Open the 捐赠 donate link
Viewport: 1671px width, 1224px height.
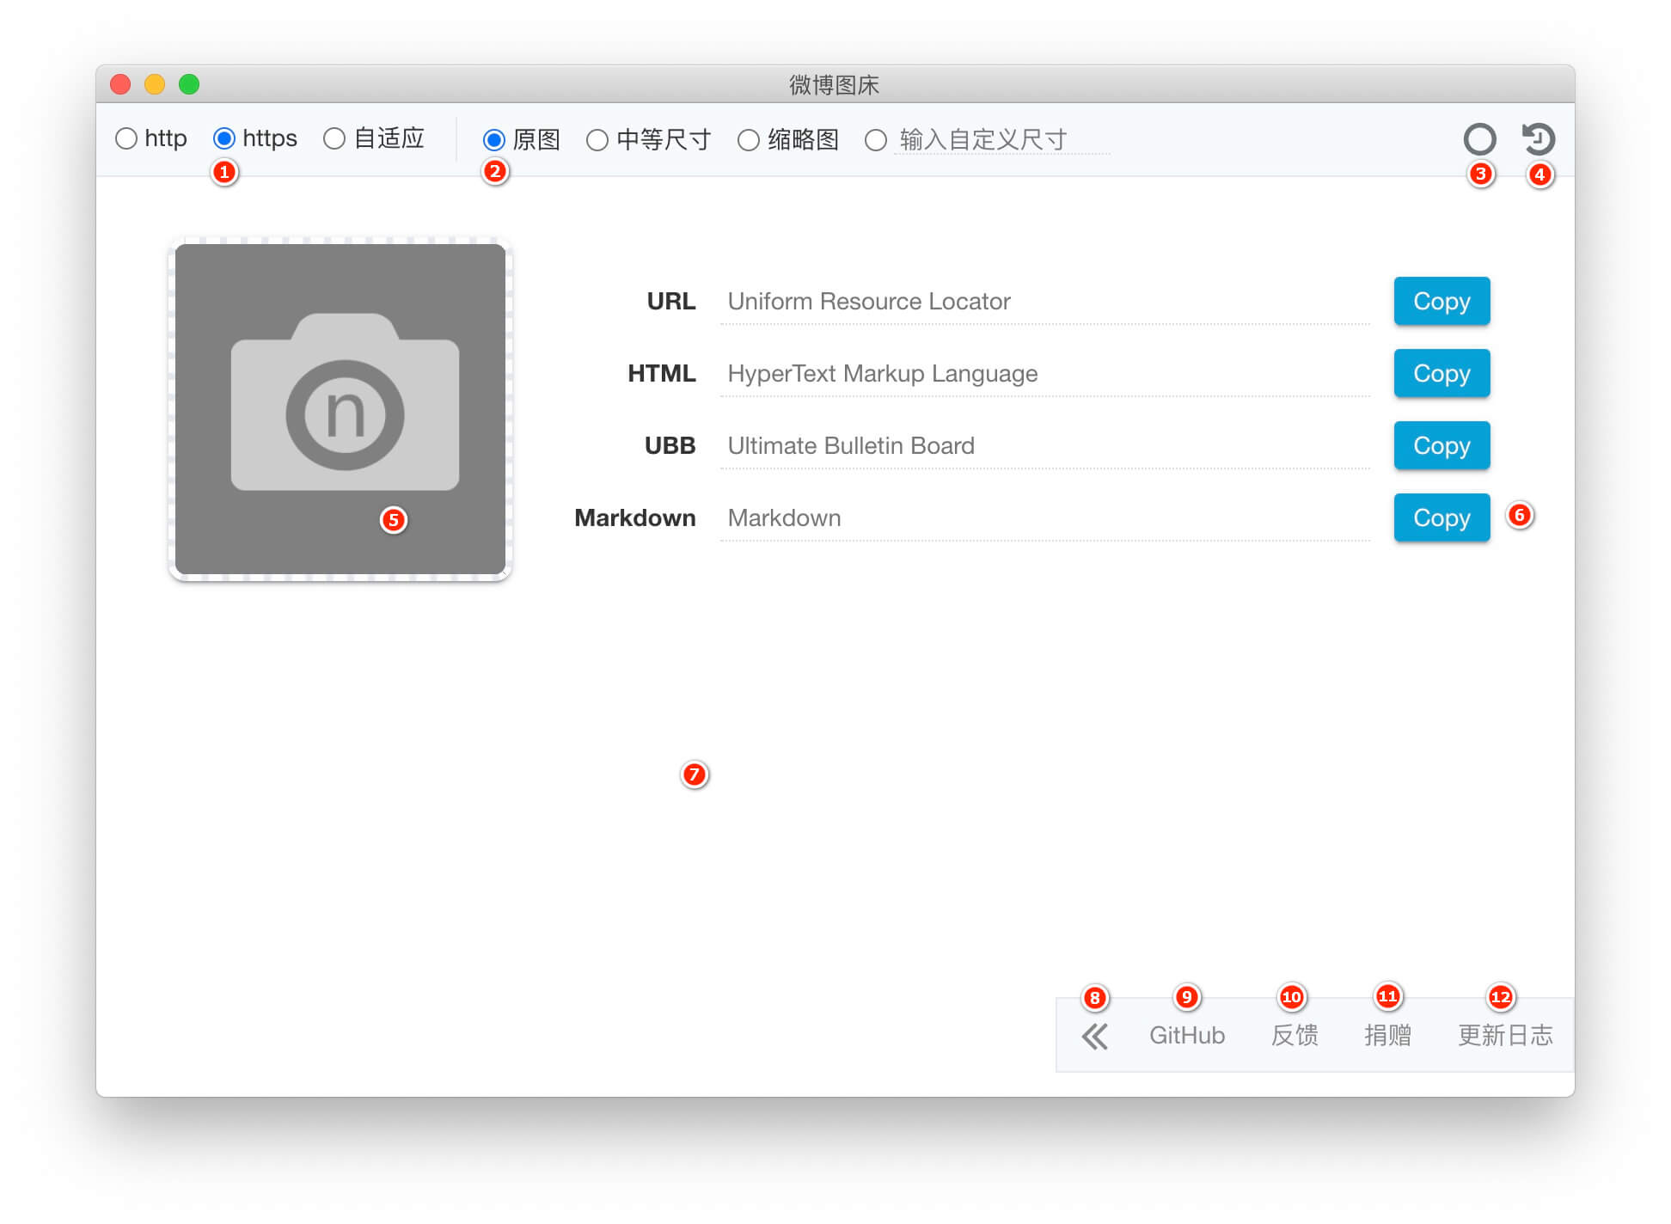click(x=1387, y=1036)
